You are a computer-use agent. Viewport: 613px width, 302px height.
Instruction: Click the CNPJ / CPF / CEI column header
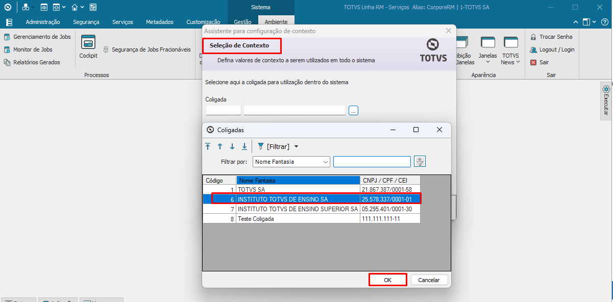tap(390, 180)
